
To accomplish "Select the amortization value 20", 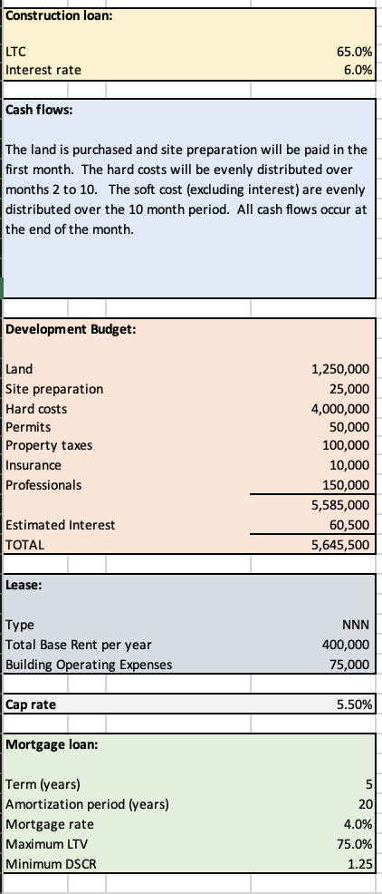I will [366, 804].
